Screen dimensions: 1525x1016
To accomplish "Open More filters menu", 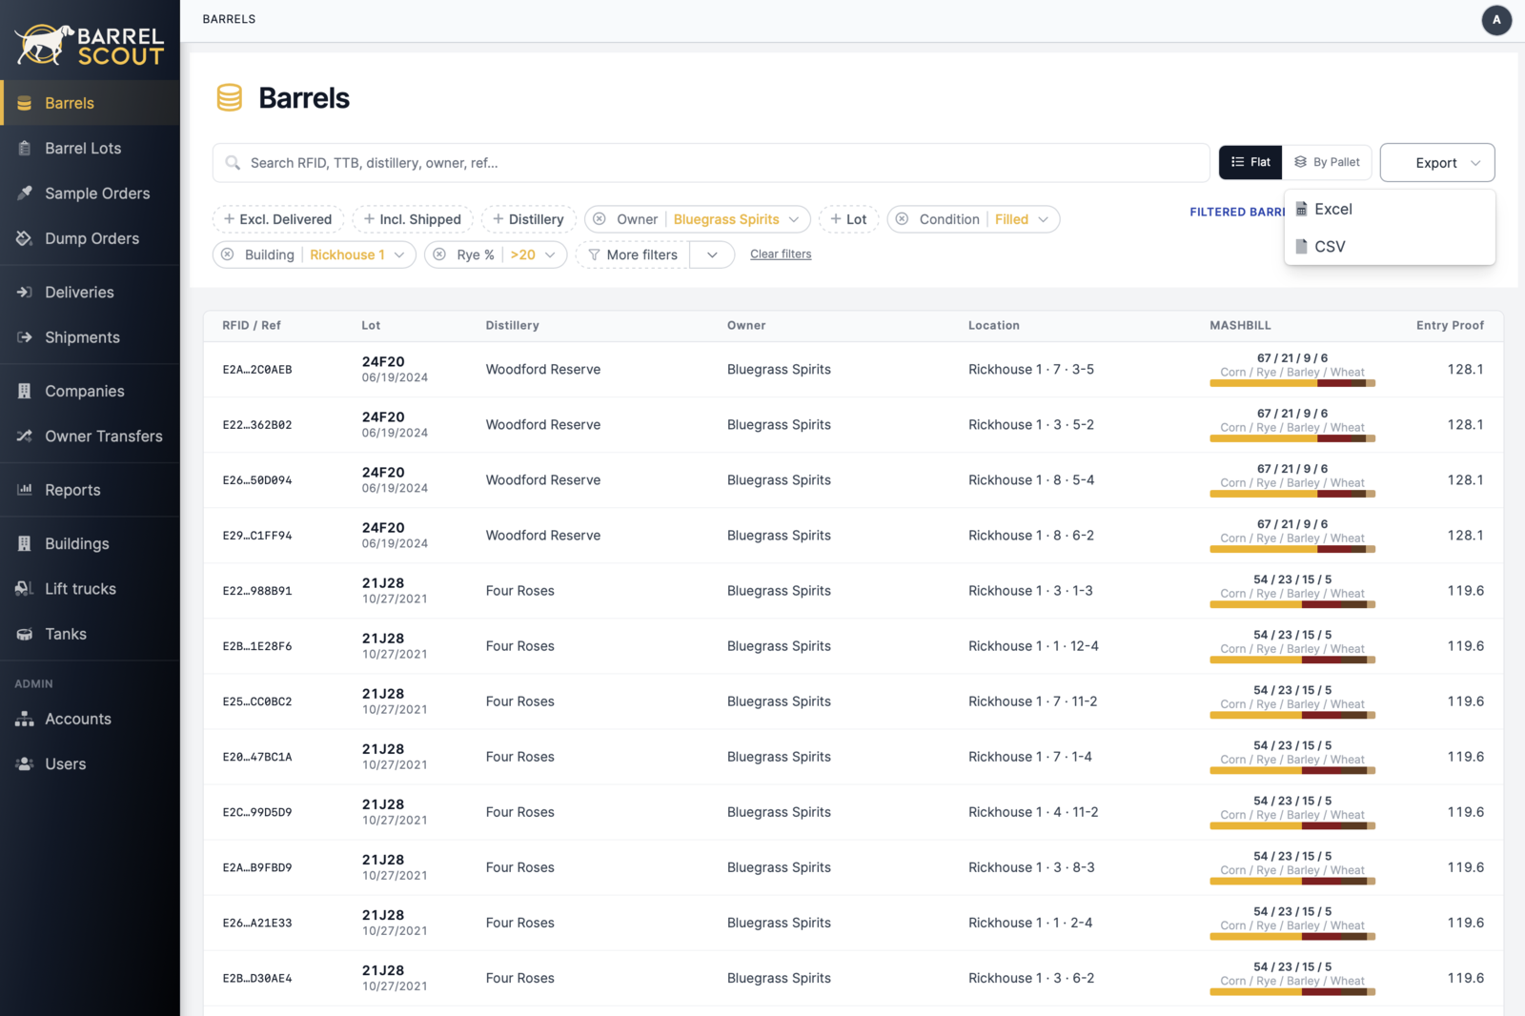I will pyautogui.click(x=632, y=254).
